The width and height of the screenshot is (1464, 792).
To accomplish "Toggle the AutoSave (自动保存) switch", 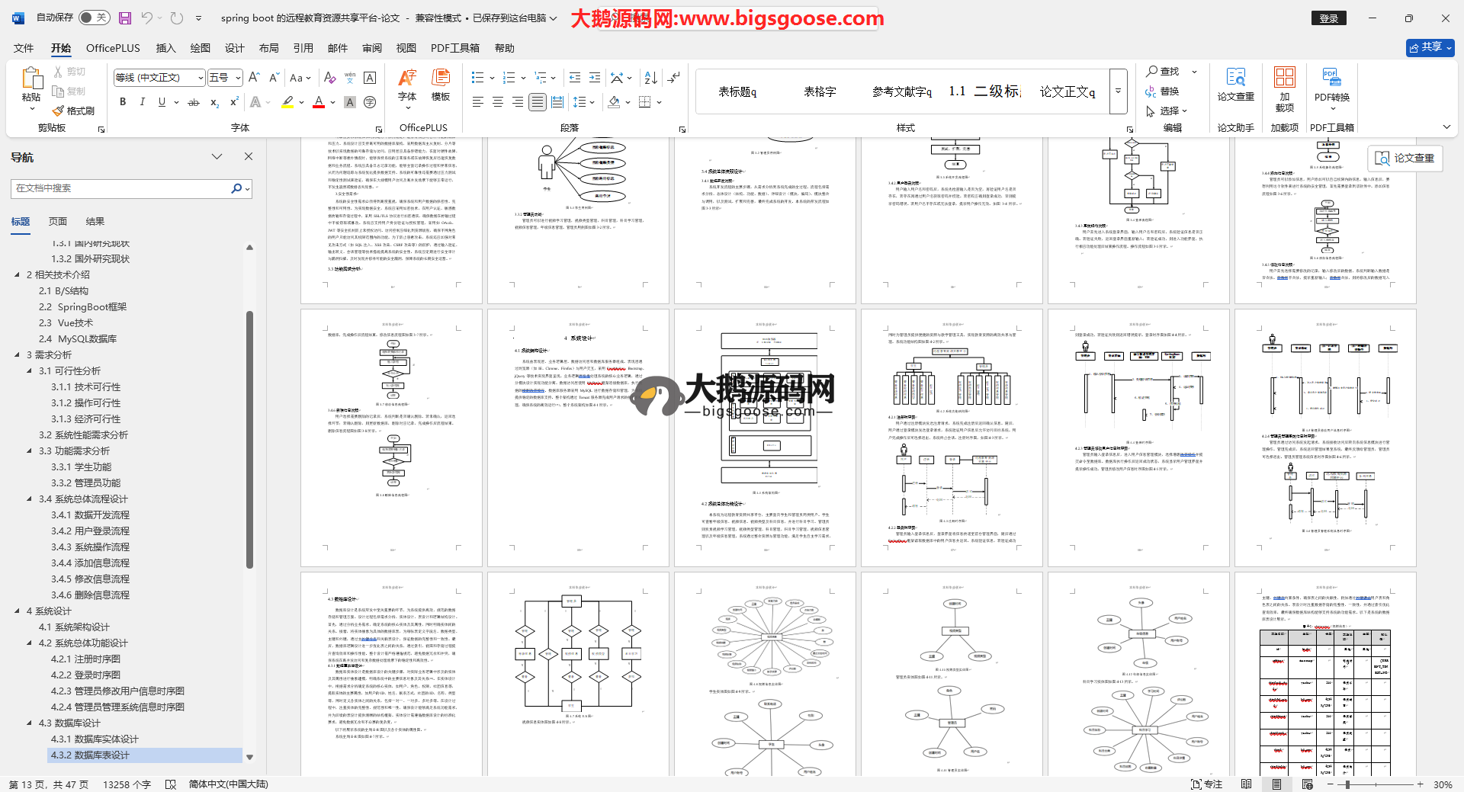I will click(94, 18).
